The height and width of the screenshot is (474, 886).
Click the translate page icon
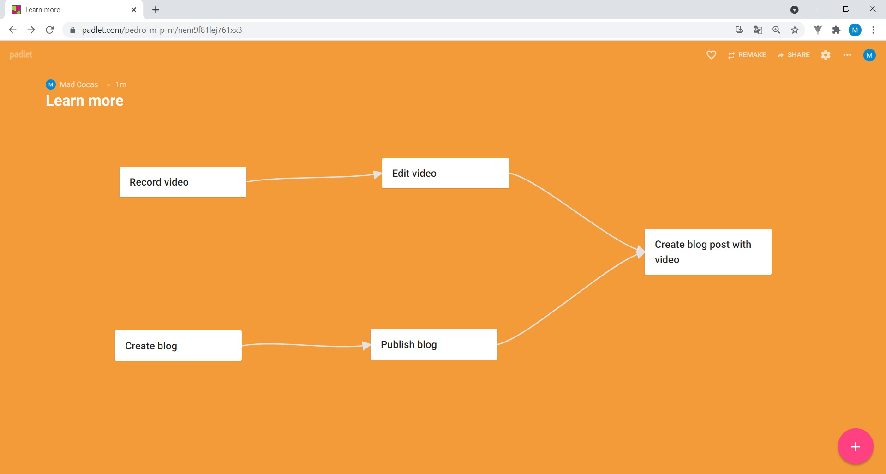(758, 30)
